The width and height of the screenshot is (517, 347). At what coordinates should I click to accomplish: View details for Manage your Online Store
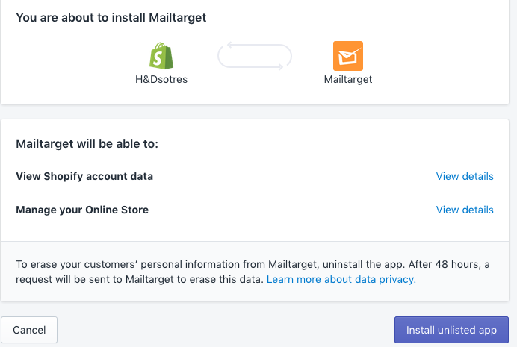465,210
